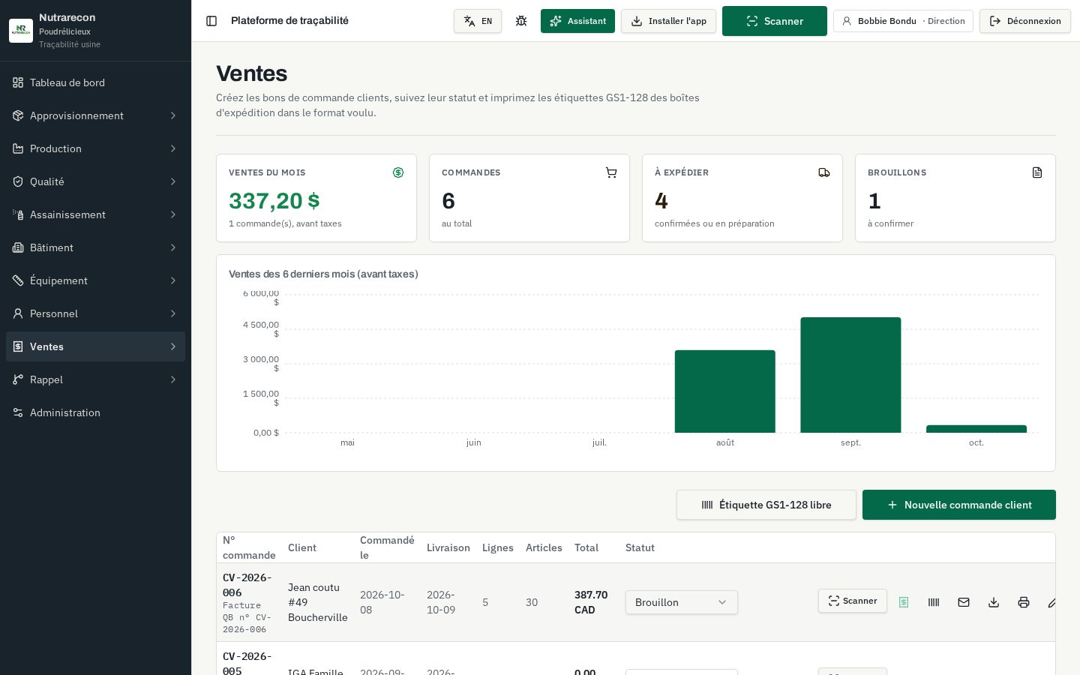1080x675 pixels.
Task: Open the Personnel section
Action: [95, 313]
